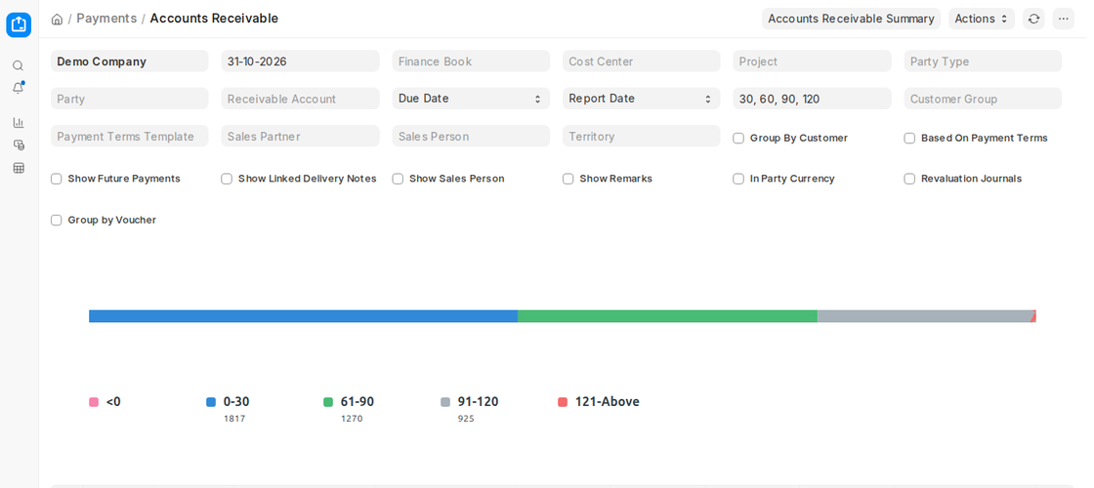Screen dimensions: 1094x488
Task: Click the blue 0-30 bar segment
Action: (x=304, y=316)
